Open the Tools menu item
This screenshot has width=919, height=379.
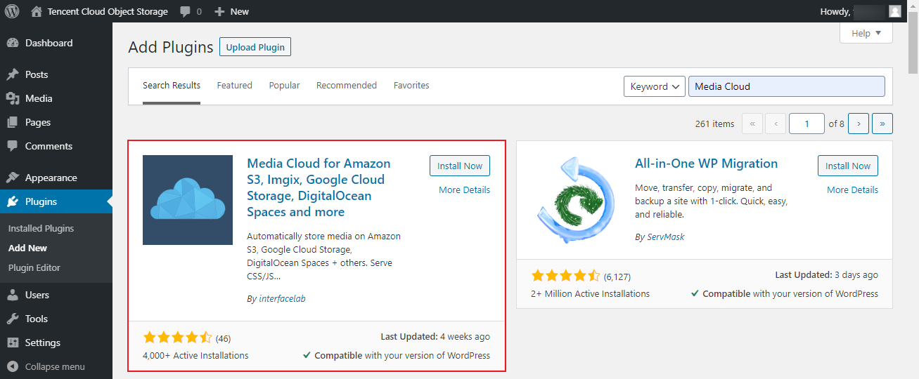(x=56, y=319)
